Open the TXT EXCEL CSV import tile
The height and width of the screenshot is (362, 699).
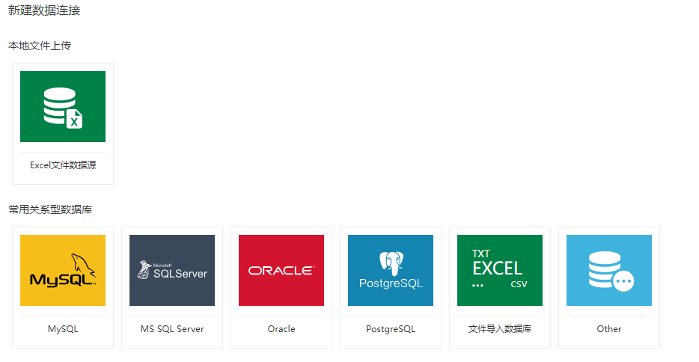coord(500,270)
